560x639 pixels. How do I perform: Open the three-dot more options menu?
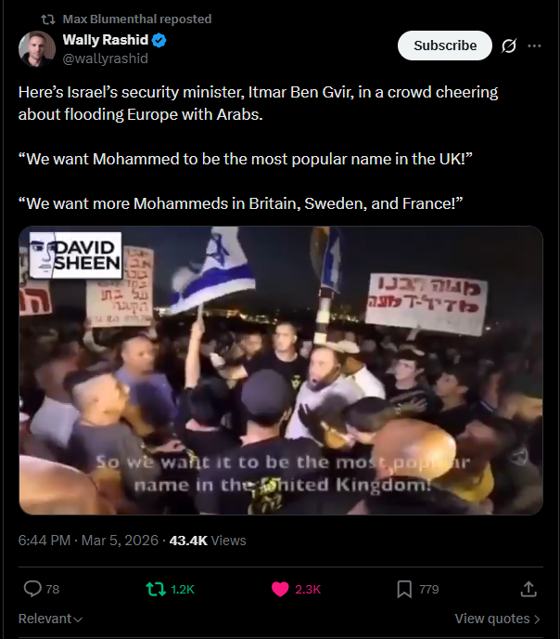click(x=534, y=46)
